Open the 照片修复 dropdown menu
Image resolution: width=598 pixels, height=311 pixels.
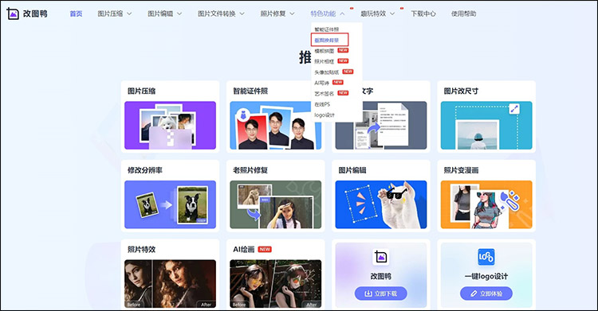(x=277, y=14)
